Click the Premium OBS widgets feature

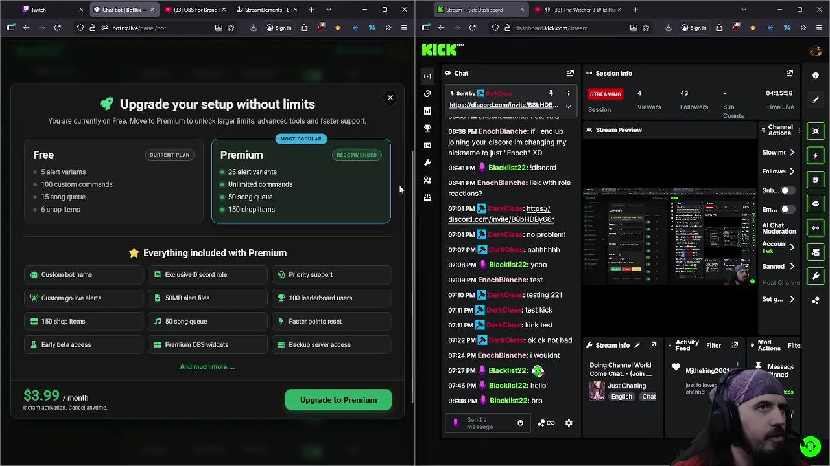click(x=207, y=344)
